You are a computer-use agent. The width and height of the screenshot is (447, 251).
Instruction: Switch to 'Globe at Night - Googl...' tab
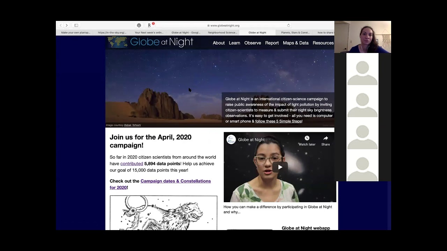(186, 32)
